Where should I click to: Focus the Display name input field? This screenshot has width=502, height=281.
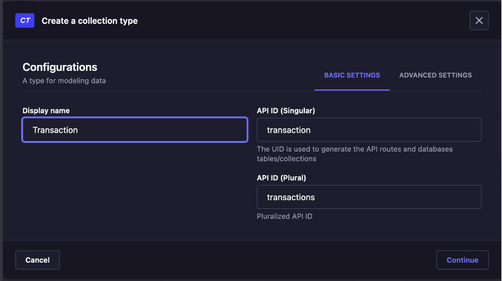[x=134, y=130]
